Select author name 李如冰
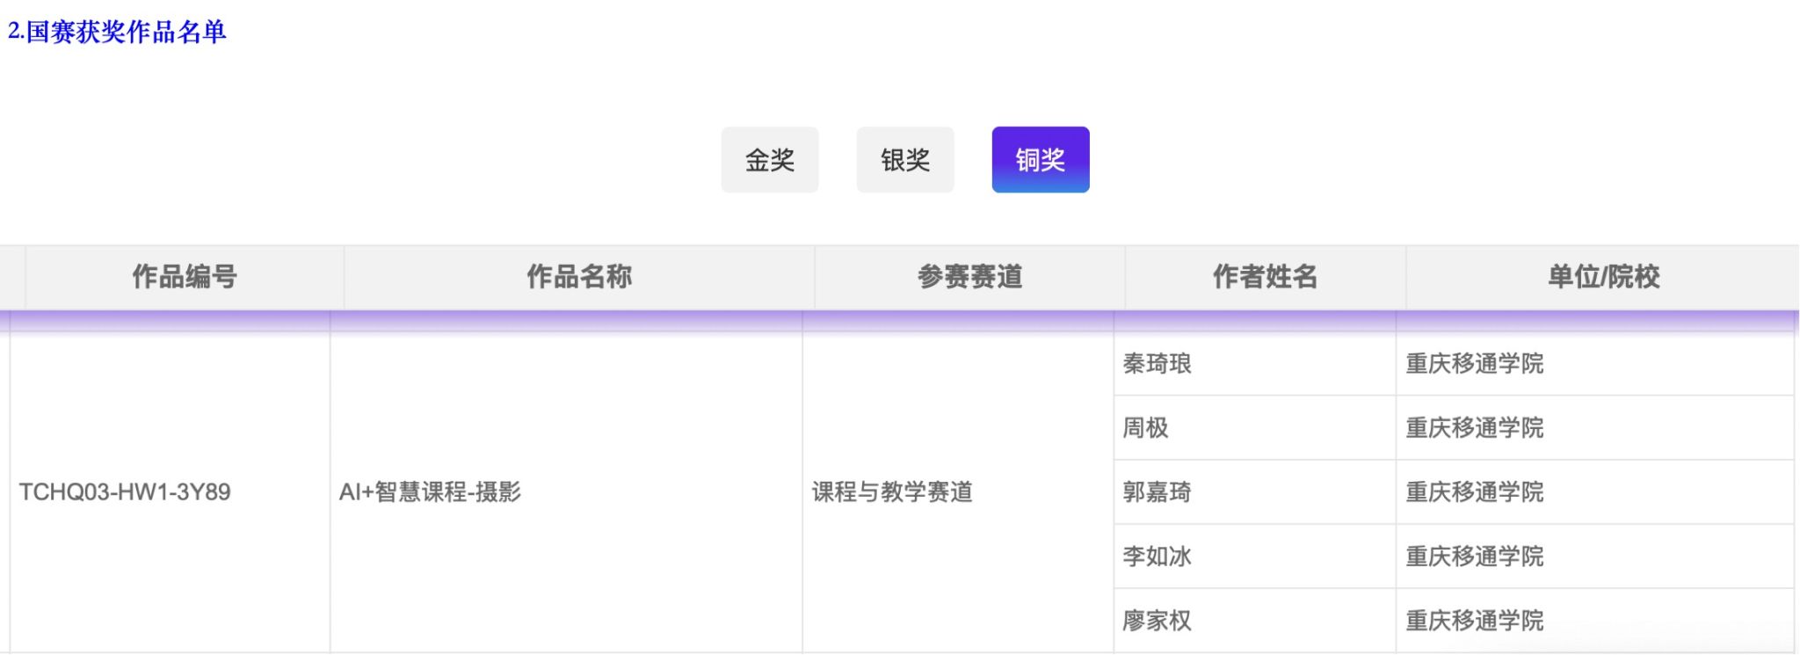 tap(1157, 557)
